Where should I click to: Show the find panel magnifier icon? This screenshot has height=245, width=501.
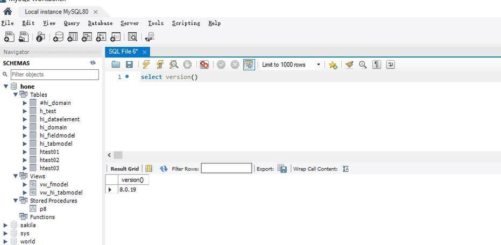(363, 64)
